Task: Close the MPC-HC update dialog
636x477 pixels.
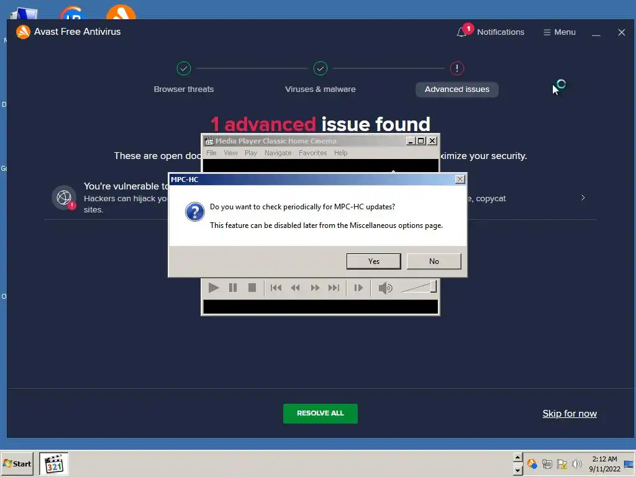Action: tap(460, 179)
